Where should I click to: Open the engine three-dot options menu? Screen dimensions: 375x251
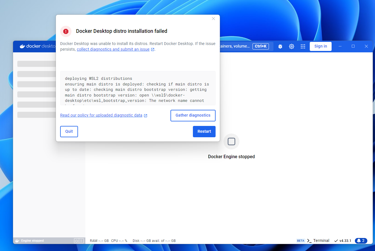coord(81,241)
